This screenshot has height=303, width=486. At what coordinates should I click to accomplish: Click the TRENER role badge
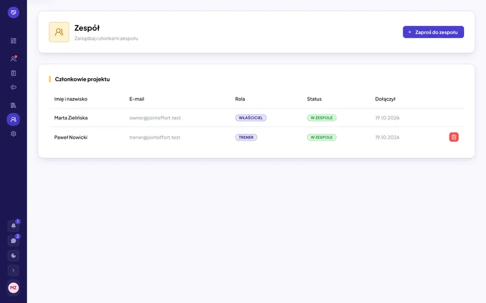(x=246, y=138)
